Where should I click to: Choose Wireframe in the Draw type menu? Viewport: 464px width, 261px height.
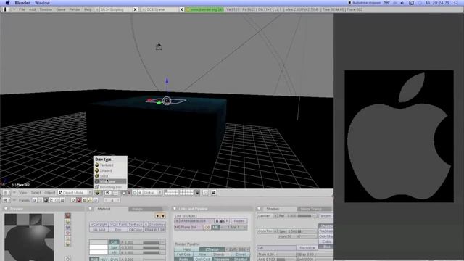click(x=110, y=181)
